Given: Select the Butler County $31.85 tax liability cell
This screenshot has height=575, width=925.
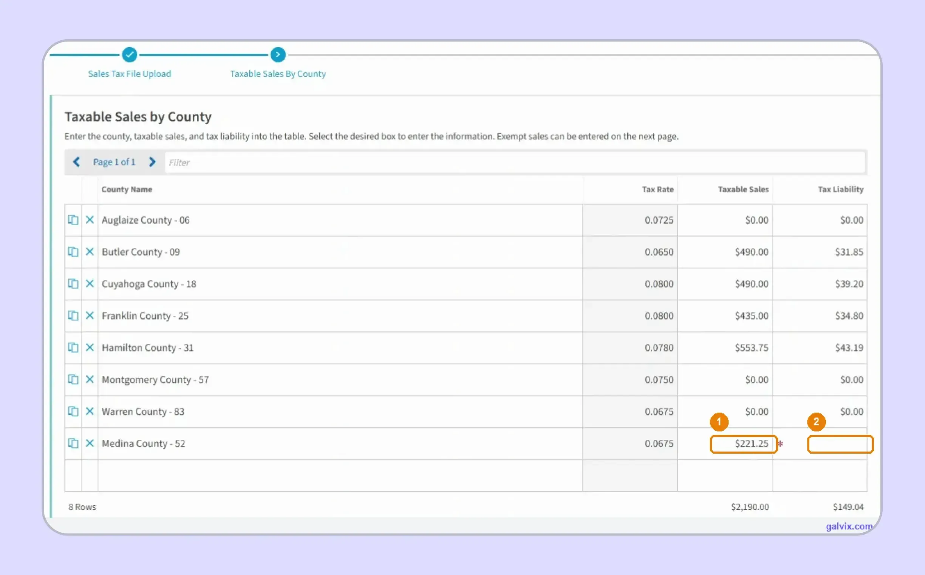Looking at the screenshot, I should click(820, 252).
